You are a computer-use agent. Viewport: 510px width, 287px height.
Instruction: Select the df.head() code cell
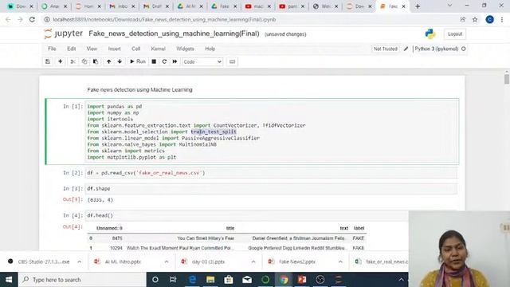point(247,215)
